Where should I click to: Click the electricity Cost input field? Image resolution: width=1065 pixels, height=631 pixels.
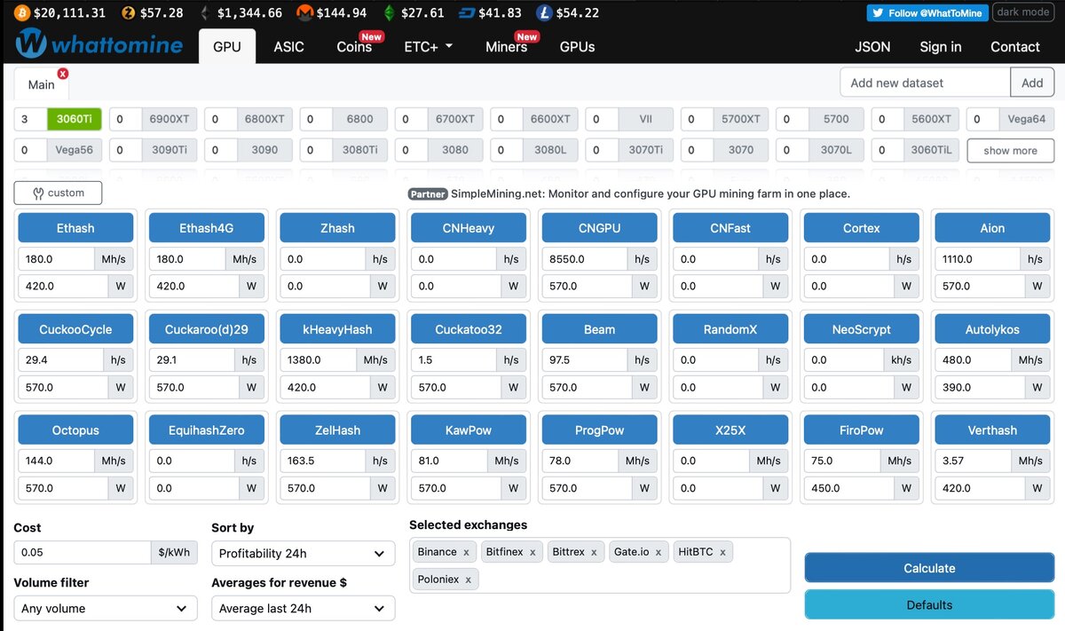tap(83, 552)
